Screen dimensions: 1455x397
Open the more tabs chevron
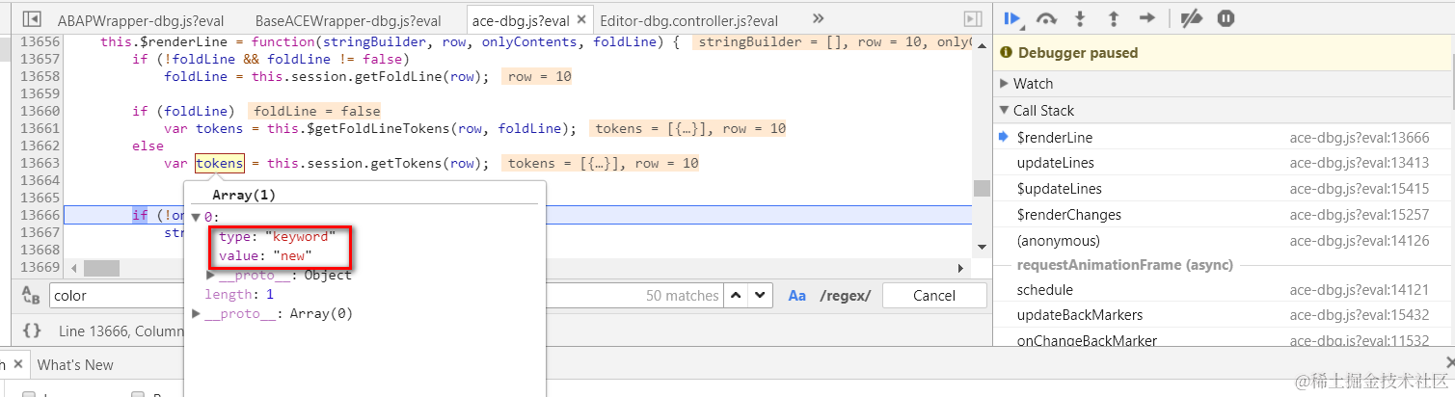[x=819, y=19]
